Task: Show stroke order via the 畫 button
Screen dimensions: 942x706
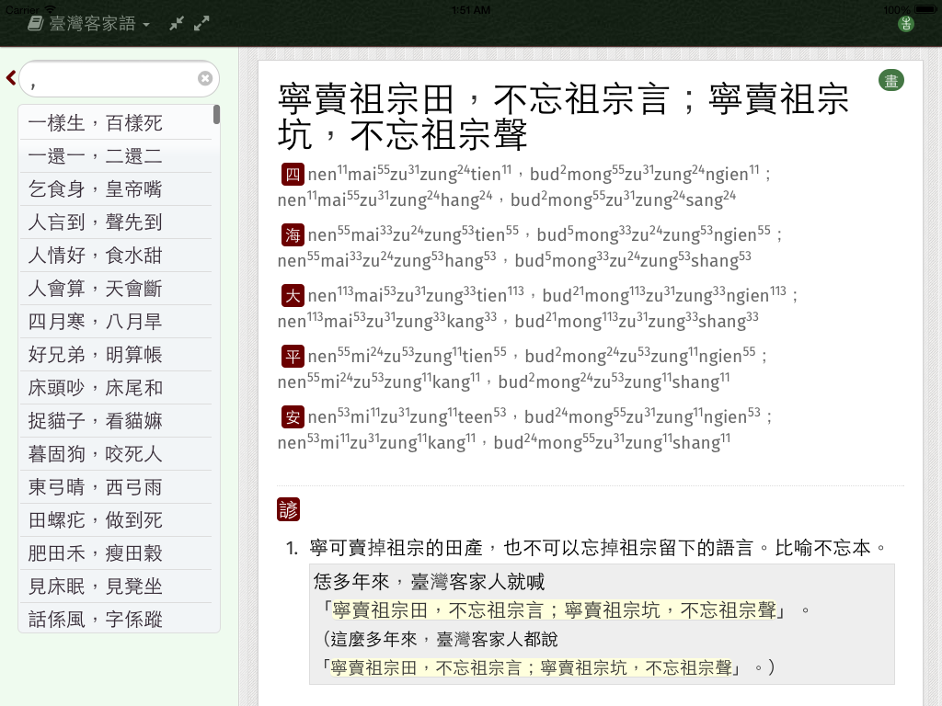Action: tap(890, 80)
